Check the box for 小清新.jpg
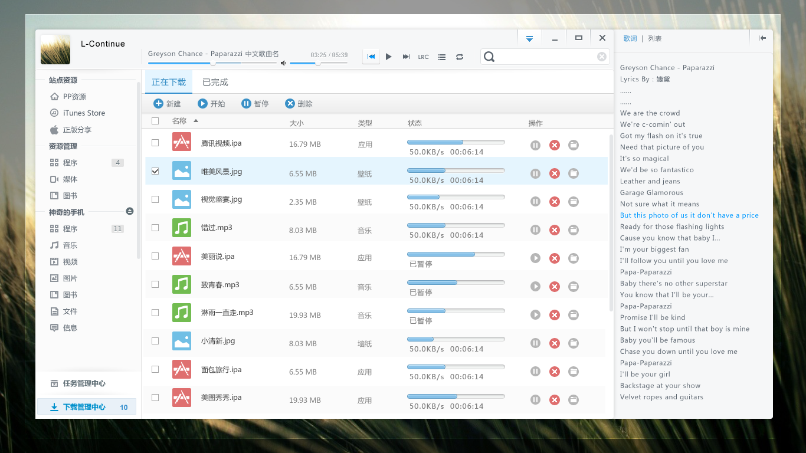This screenshot has width=806, height=453. click(155, 341)
